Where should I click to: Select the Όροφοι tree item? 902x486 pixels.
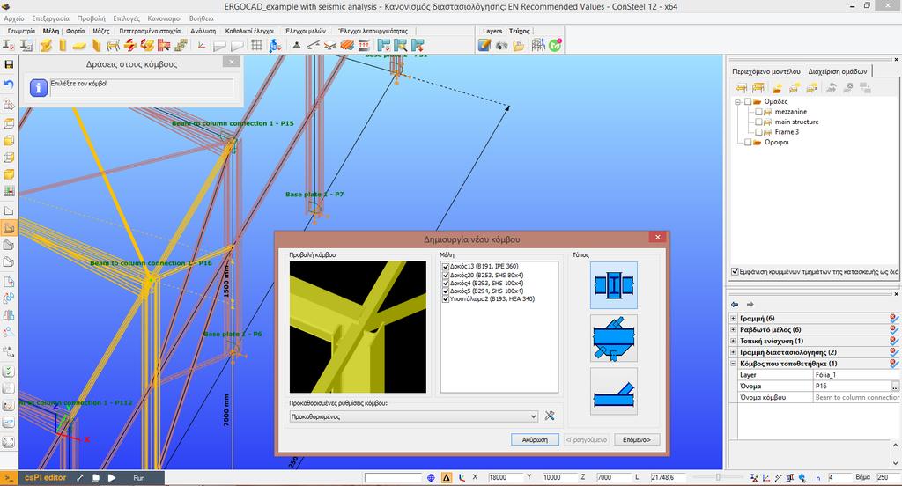[x=777, y=142]
